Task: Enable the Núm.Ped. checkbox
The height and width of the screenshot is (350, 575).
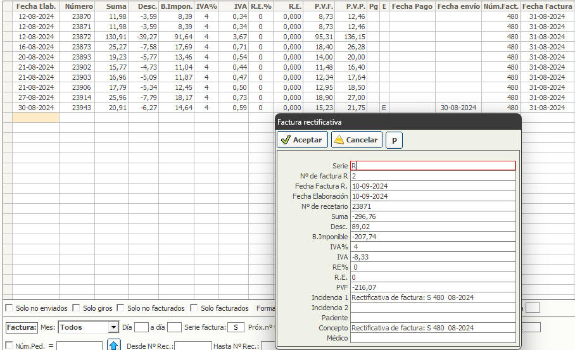Action: tap(9, 346)
